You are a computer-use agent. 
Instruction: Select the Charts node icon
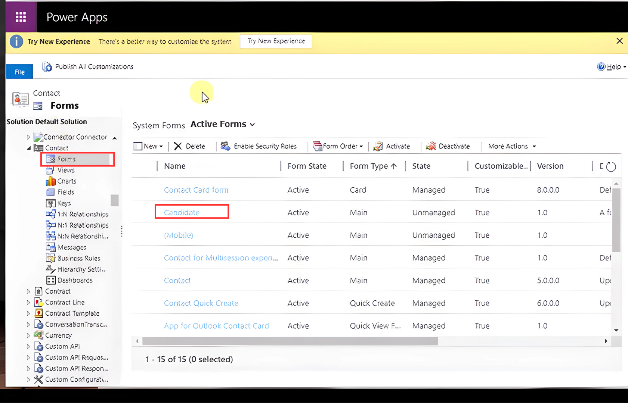50,181
